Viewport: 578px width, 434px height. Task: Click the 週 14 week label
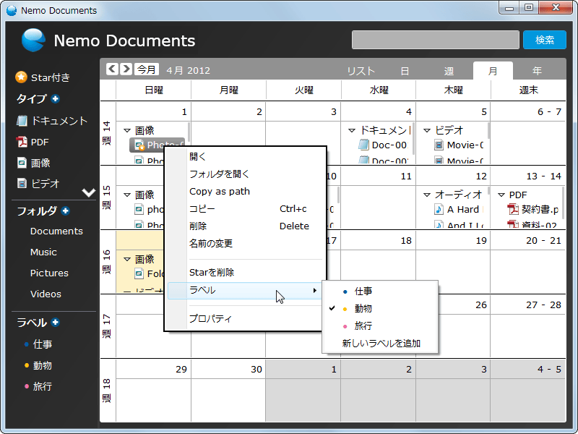coord(106,134)
